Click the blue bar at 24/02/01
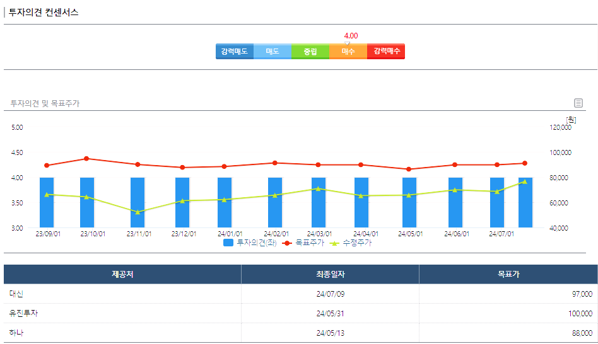 (x=275, y=203)
